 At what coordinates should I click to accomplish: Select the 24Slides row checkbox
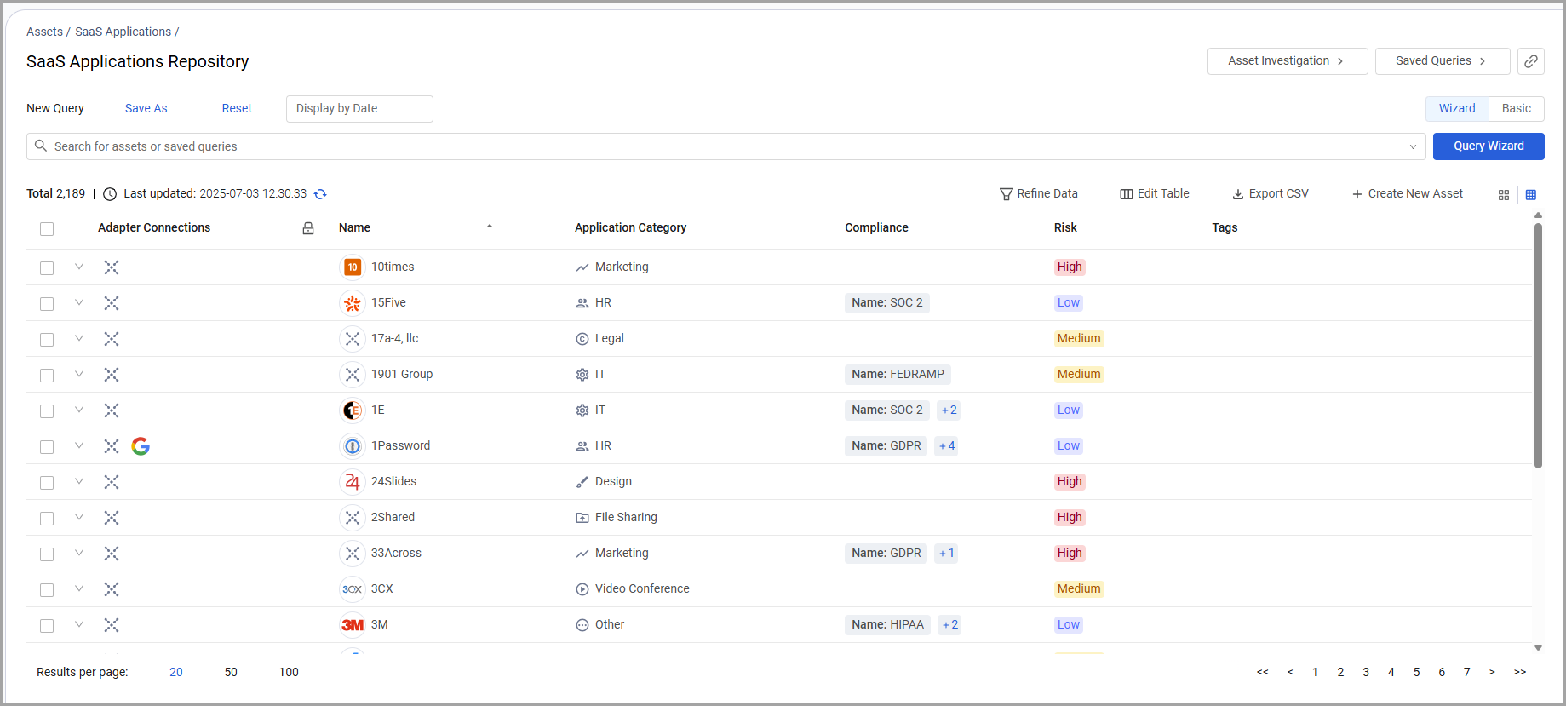[47, 483]
